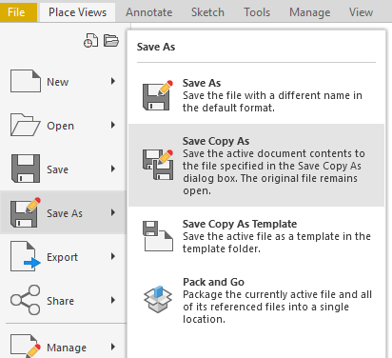Image resolution: width=392 pixels, height=358 pixels.
Task: Click the Save As floppy-pencil icon in left menu
Action: click(26, 212)
